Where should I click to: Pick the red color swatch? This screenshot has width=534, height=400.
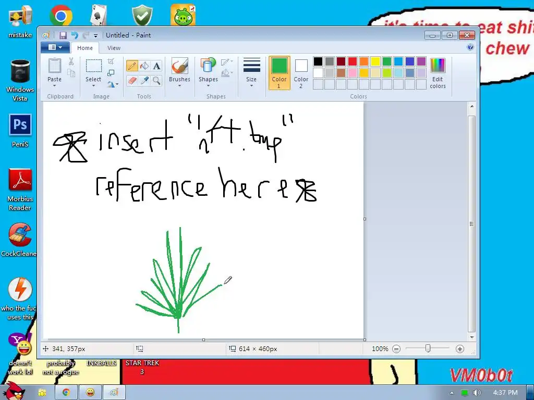click(x=353, y=61)
